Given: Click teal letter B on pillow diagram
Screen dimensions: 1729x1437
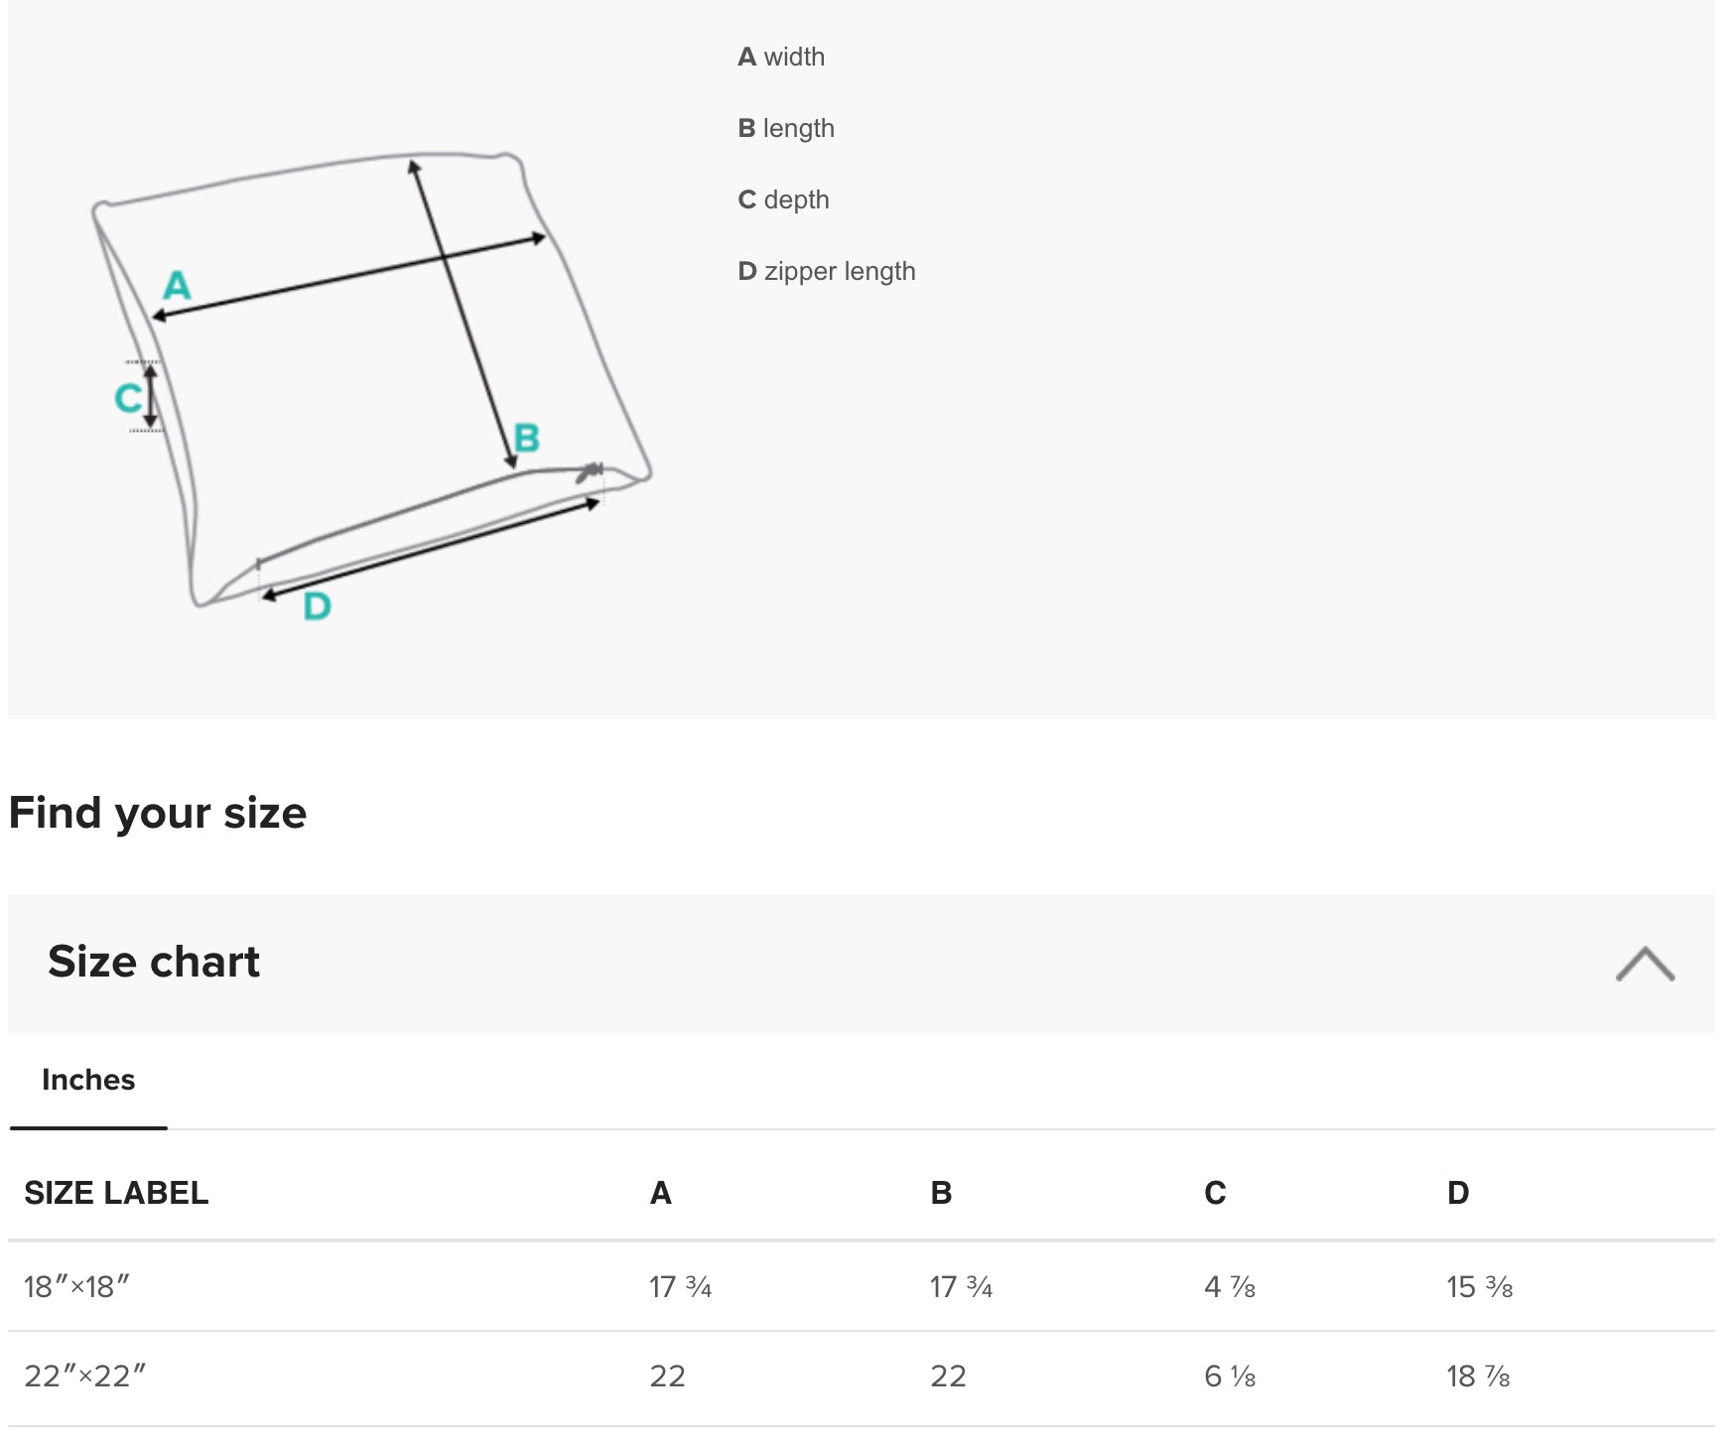Looking at the screenshot, I should (527, 438).
